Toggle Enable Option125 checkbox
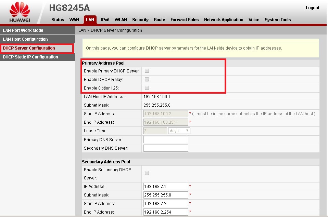This screenshot has height=217, width=328. tap(147, 88)
